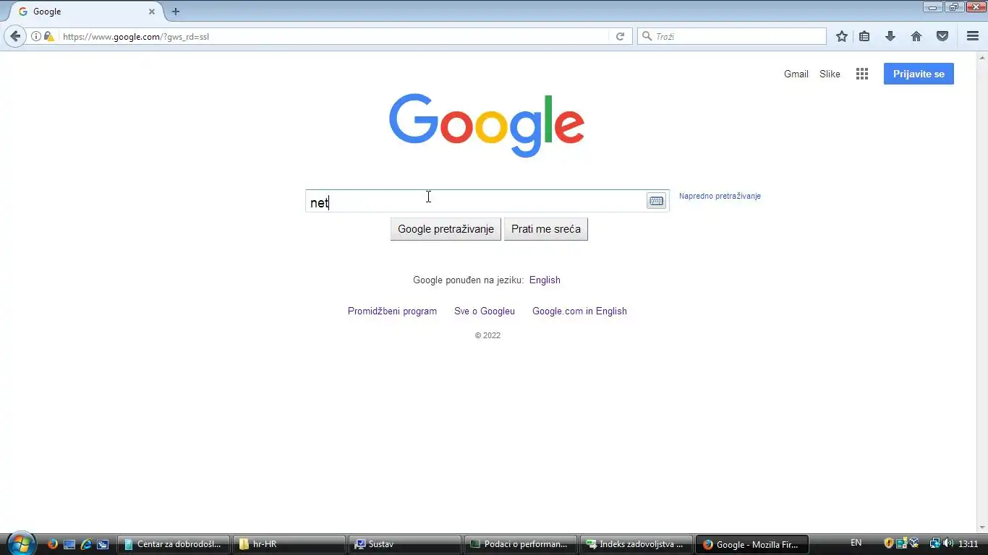Bookmark this page with the star icon

pyautogui.click(x=842, y=36)
